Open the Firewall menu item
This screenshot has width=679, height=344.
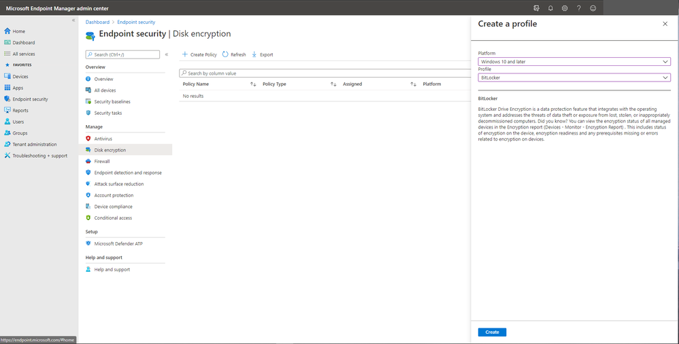[101, 161]
